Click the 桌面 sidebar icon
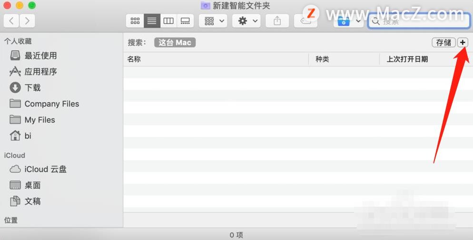This screenshot has width=473, height=240. 15,185
